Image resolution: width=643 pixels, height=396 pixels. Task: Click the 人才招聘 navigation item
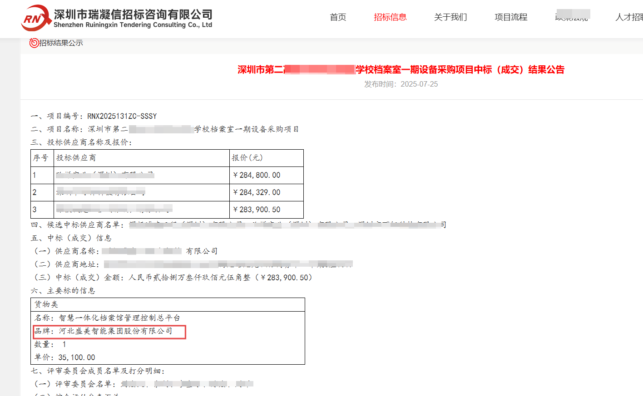pyautogui.click(x=629, y=17)
